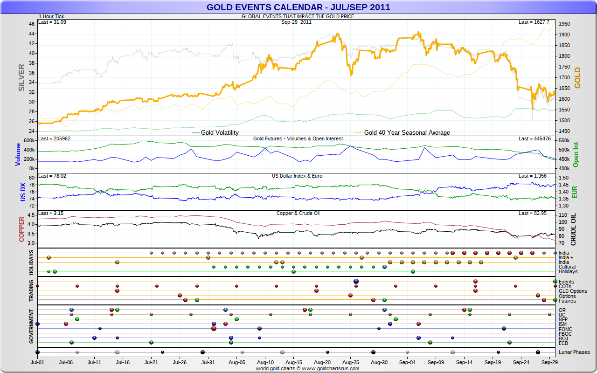Click the 'Aug-05' date label
The image size is (597, 373).
(237, 361)
